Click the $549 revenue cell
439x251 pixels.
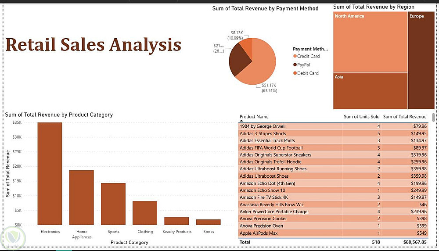coord(421,233)
